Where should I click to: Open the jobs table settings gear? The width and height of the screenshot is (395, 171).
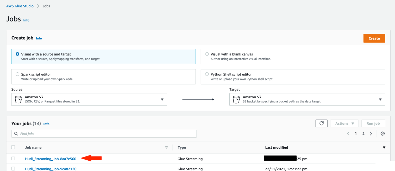[x=383, y=134]
